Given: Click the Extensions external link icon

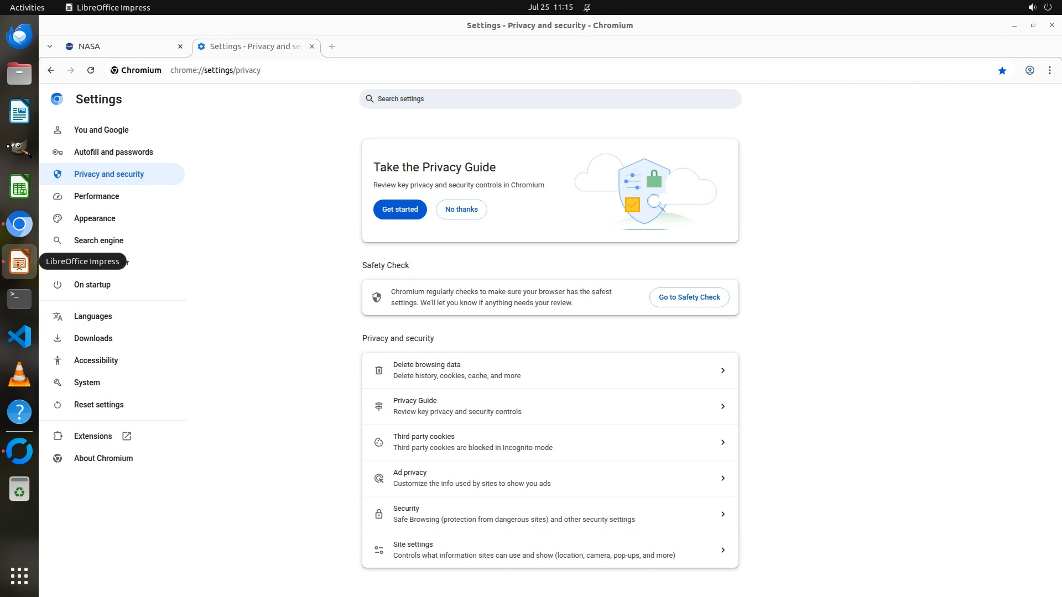Looking at the screenshot, I should tap(127, 436).
